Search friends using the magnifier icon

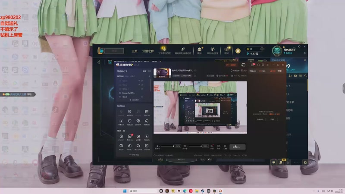[x=305, y=76]
